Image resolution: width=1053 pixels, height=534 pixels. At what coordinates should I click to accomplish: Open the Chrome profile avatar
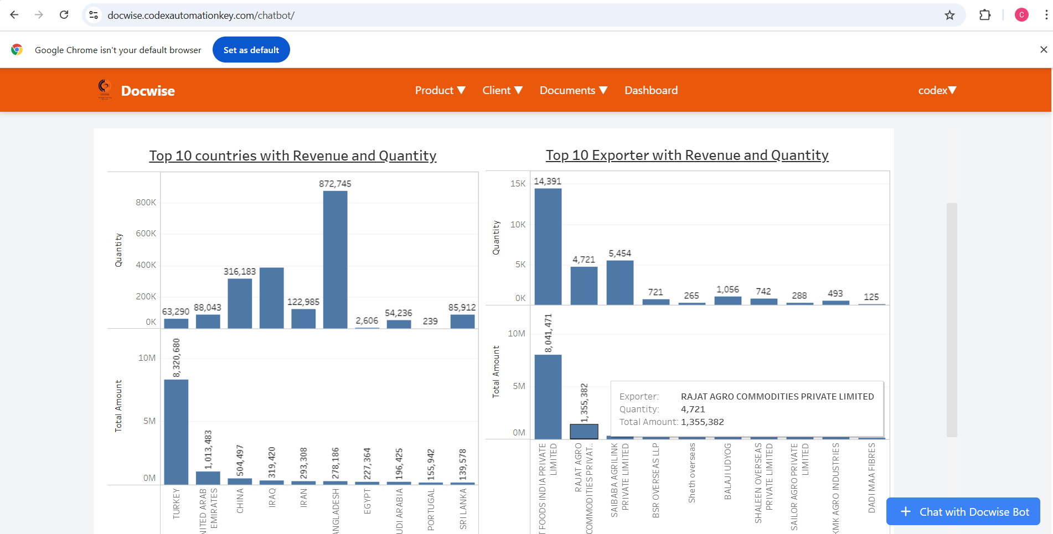click(1021, 15)
